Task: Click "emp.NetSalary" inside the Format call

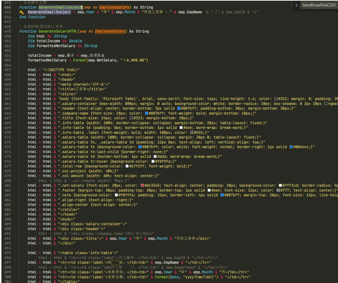Action: (102, 60)
